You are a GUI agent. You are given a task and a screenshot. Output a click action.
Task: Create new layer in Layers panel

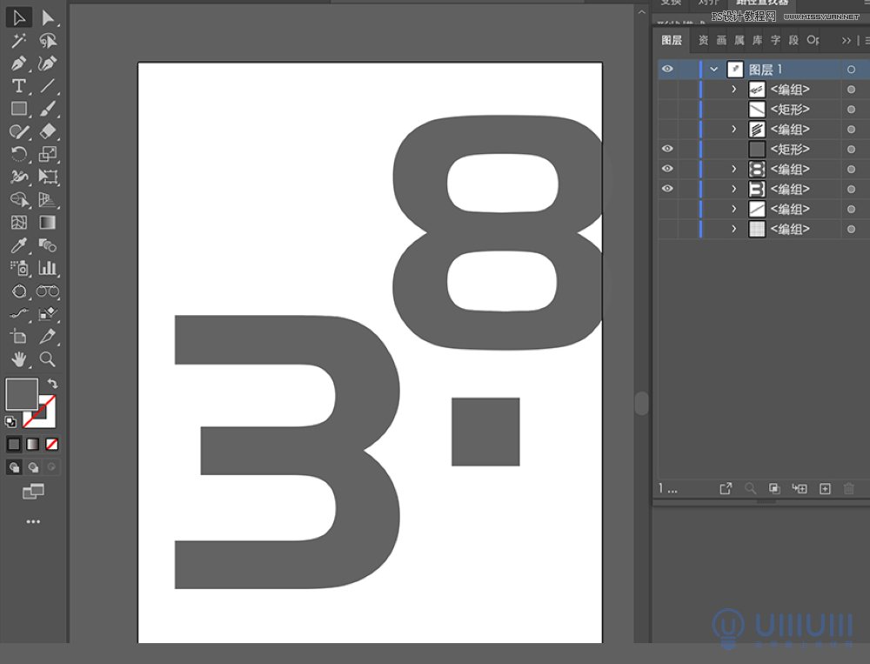pyautogui.click(x=826, y=489)
